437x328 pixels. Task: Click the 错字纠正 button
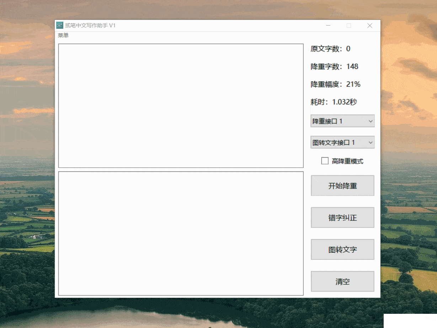[342, 218]
